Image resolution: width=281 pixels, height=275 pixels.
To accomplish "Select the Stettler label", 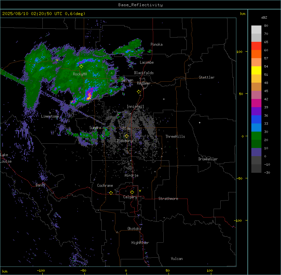I will (207, 77).
